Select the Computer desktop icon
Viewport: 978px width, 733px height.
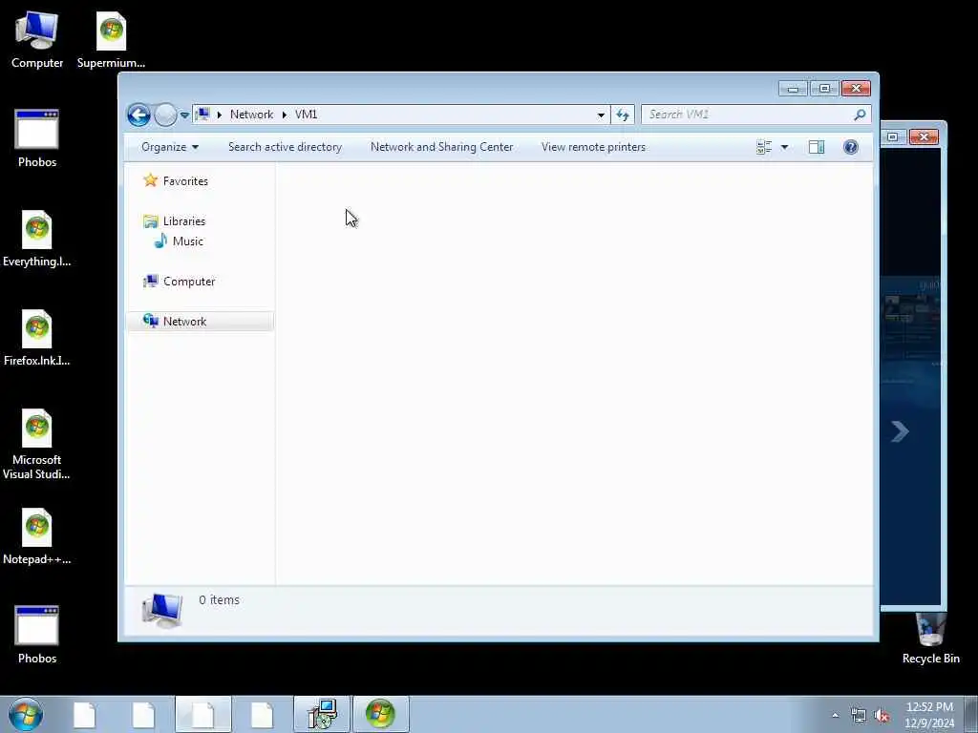tap(37, 40)
